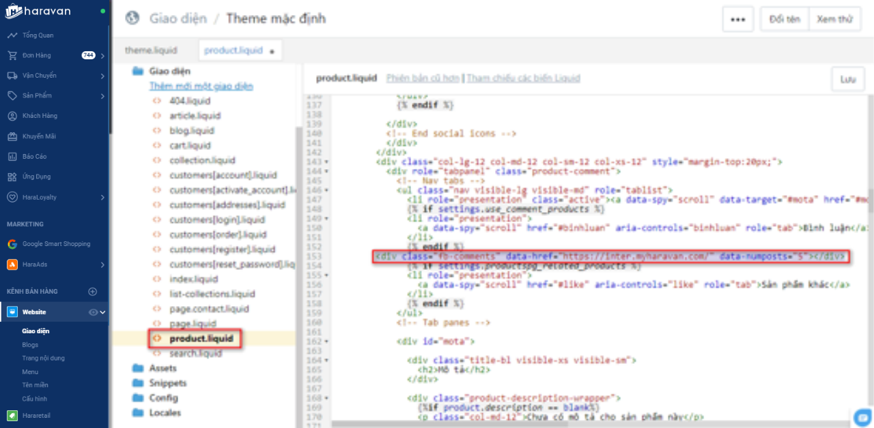This screenshot has width=874, height=428.
Task: Open article.liquid in file tree
Action: tap(195, 116)
